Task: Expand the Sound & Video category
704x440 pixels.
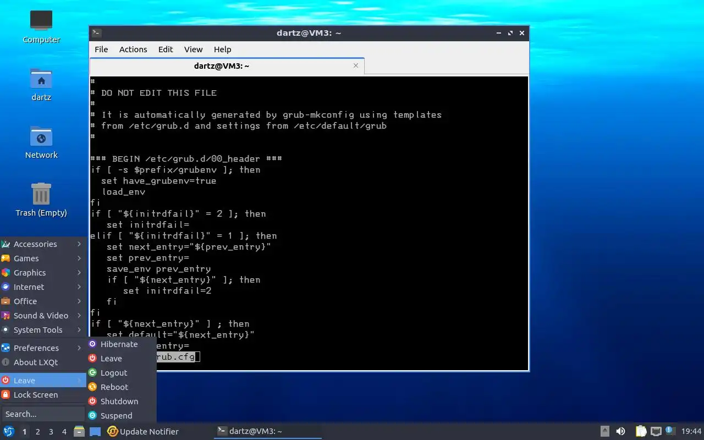Action: 42,316
